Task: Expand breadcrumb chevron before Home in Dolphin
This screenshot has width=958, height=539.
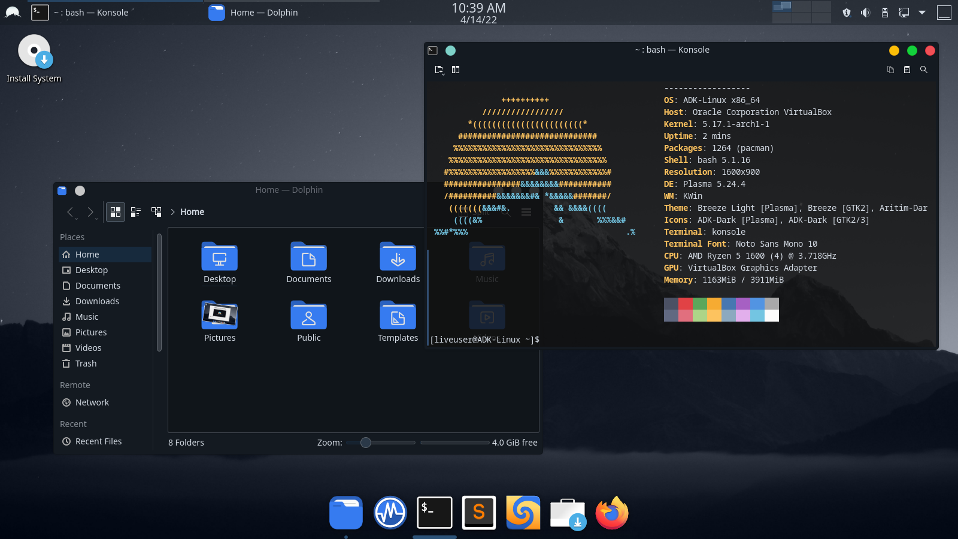Action: click(172, 212)
